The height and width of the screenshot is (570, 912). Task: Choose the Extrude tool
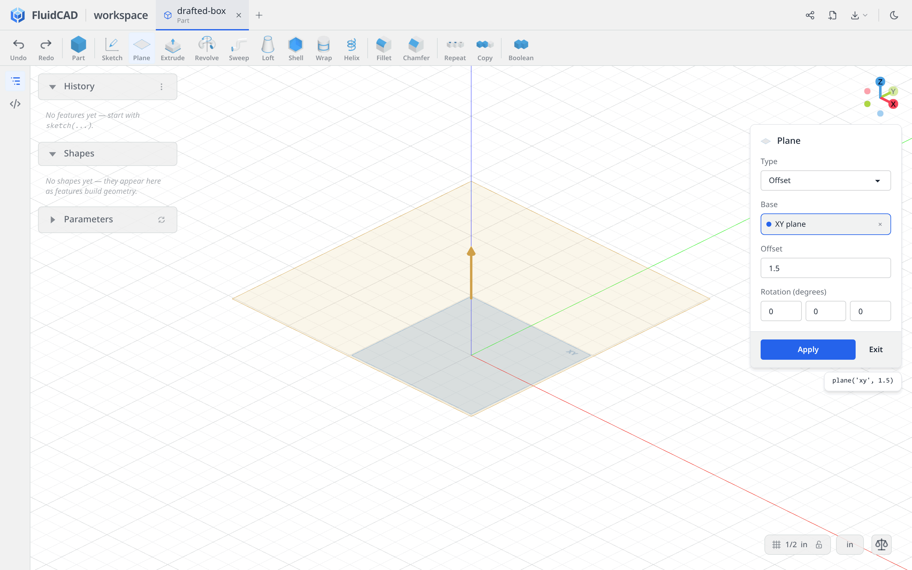point(173,48)
